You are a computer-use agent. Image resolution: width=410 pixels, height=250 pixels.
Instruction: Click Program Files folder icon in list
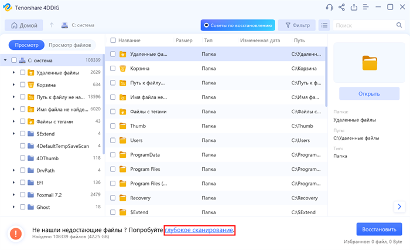point(122,169)
